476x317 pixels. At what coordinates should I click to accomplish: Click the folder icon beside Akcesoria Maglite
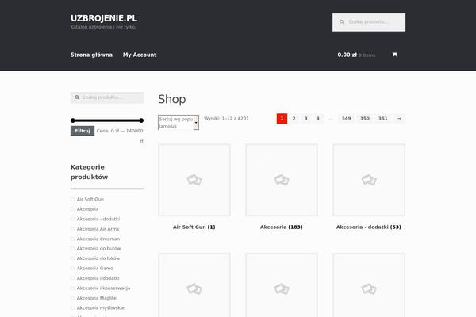point(73,297)
